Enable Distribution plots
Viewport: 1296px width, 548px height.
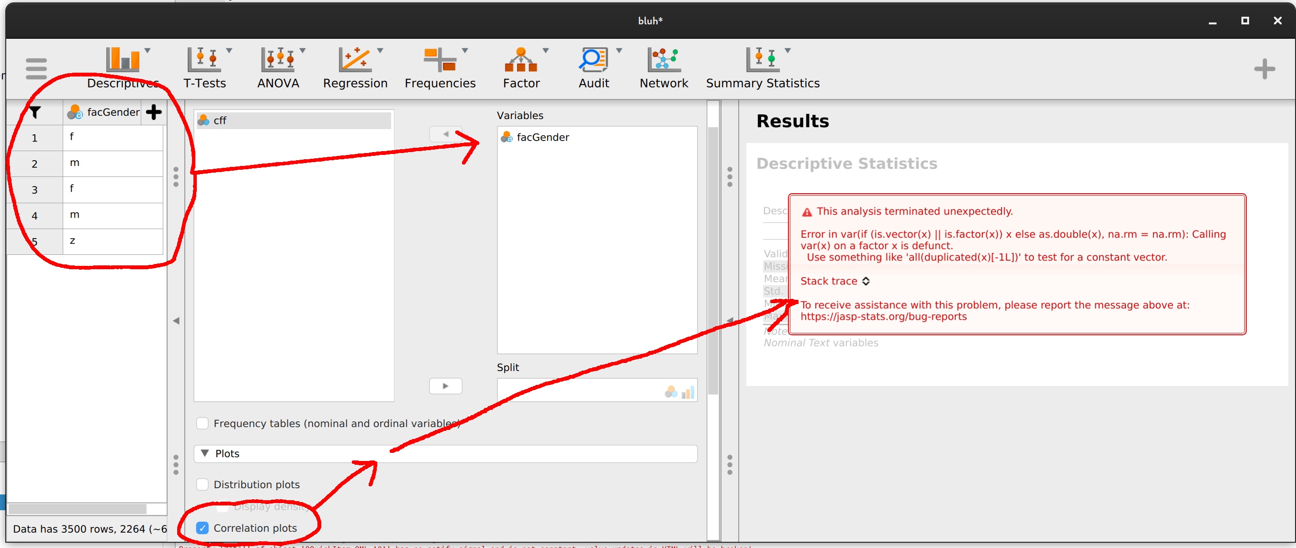point(202,484)
